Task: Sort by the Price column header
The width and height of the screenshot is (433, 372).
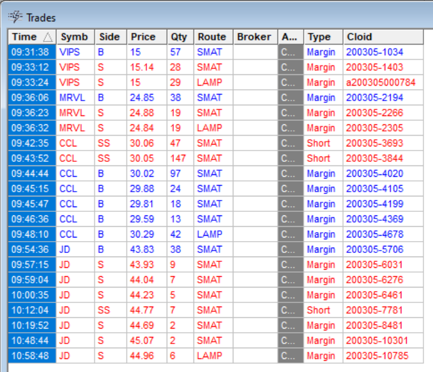Action: pos(144,37)
